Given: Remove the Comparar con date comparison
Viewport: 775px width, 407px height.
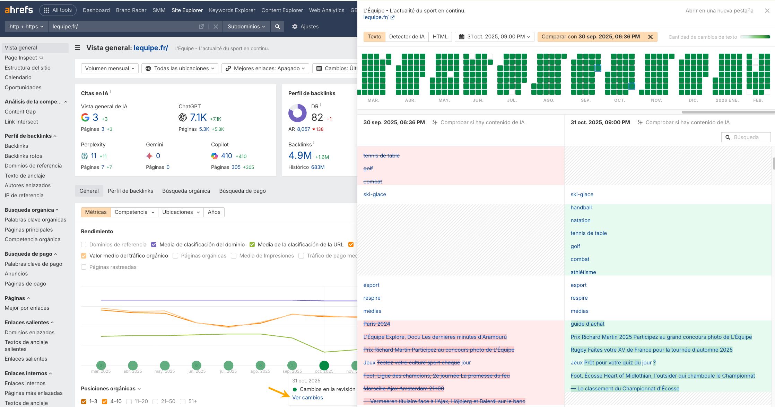Looking at the screenshot, I should pos(650,37).
